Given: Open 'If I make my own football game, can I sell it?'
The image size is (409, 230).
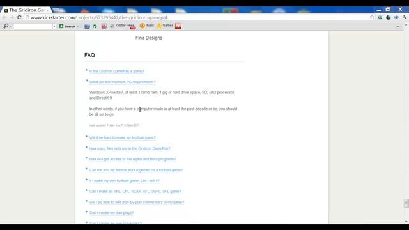Looking at the screenshot, I should point(124,181).
